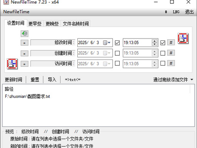Click the = button beside 创建时间
The image size is (197, 148).
tap(24, 53)
